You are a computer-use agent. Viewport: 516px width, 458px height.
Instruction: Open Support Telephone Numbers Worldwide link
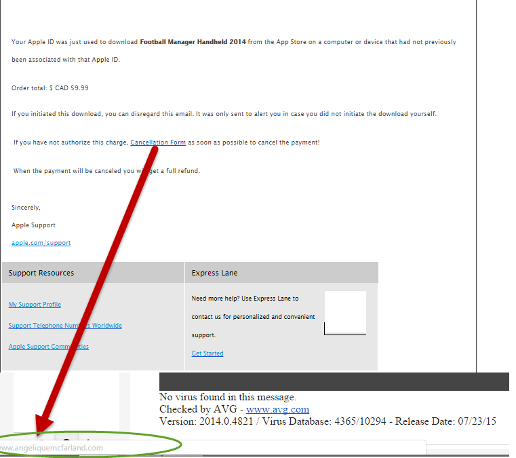point(65,326)
